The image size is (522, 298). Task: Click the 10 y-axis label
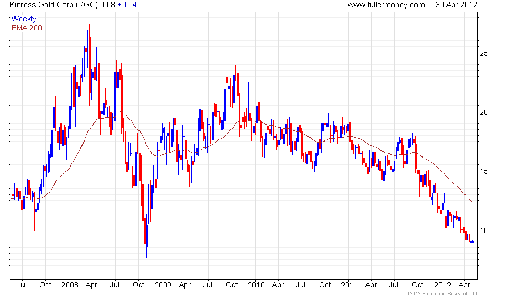[484, 230]
